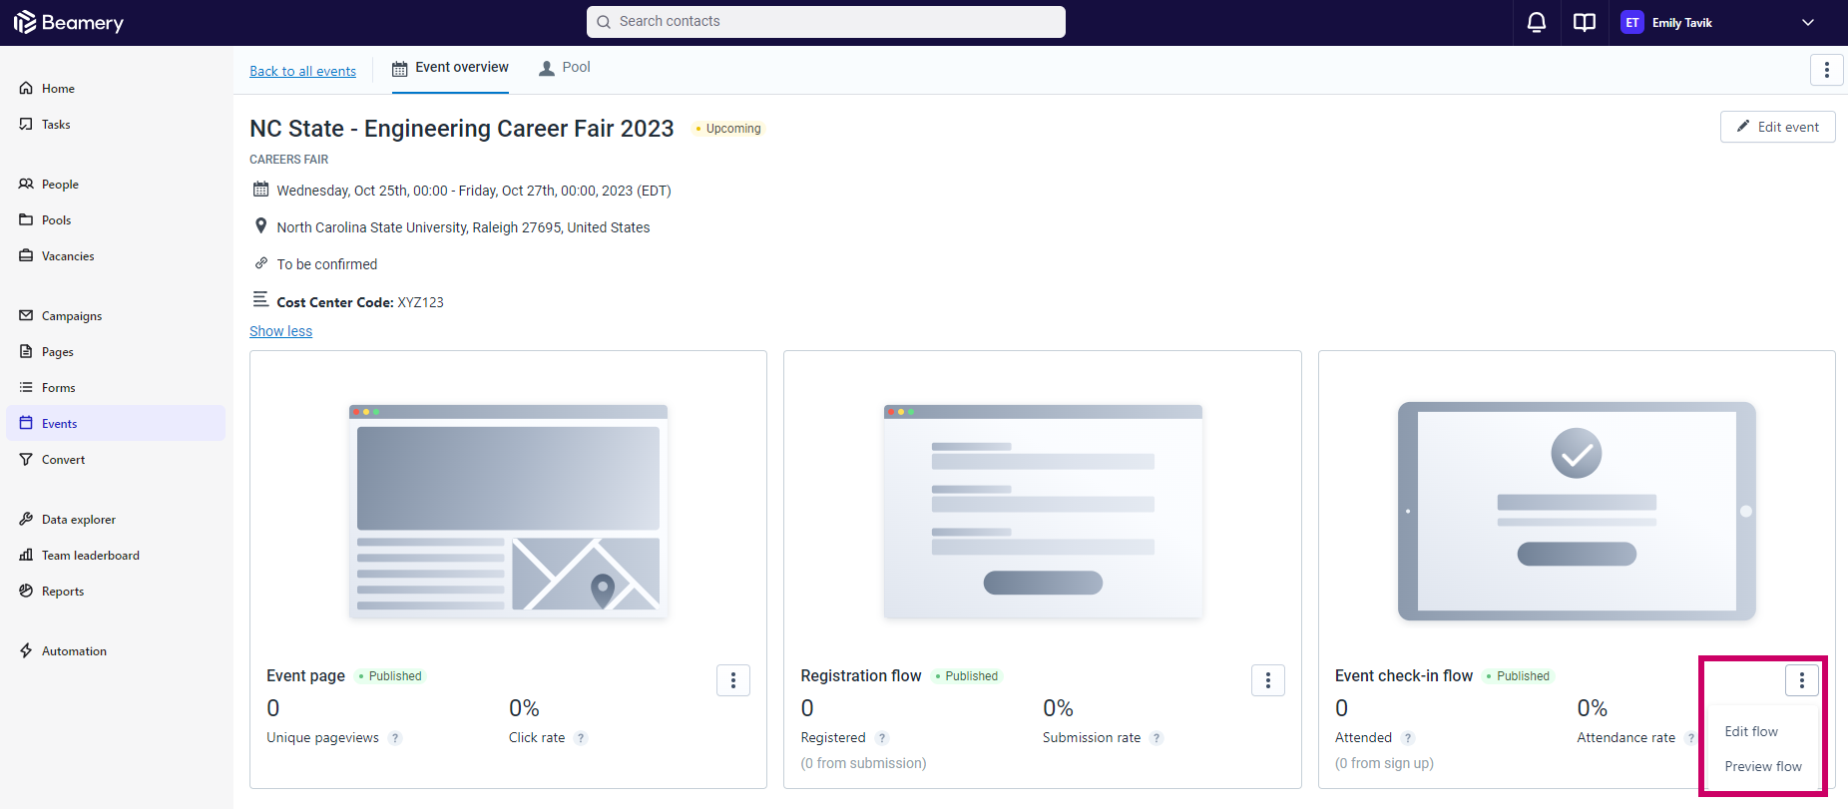The image size is (1848, 809).
Task: Click Unique pageviews help icon
Action: [x=395, y=738]
